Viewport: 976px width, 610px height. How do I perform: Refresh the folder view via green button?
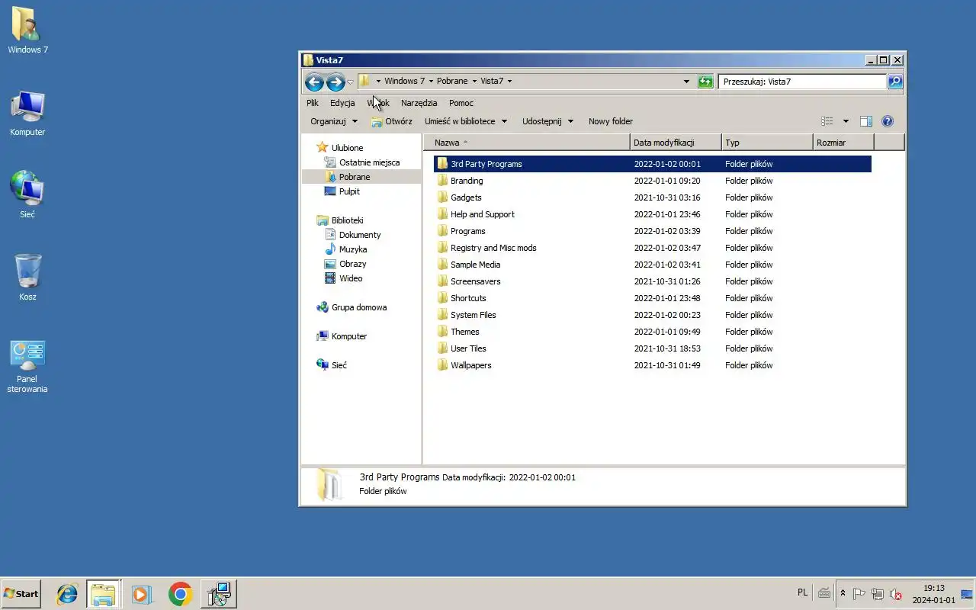point(705,82)
